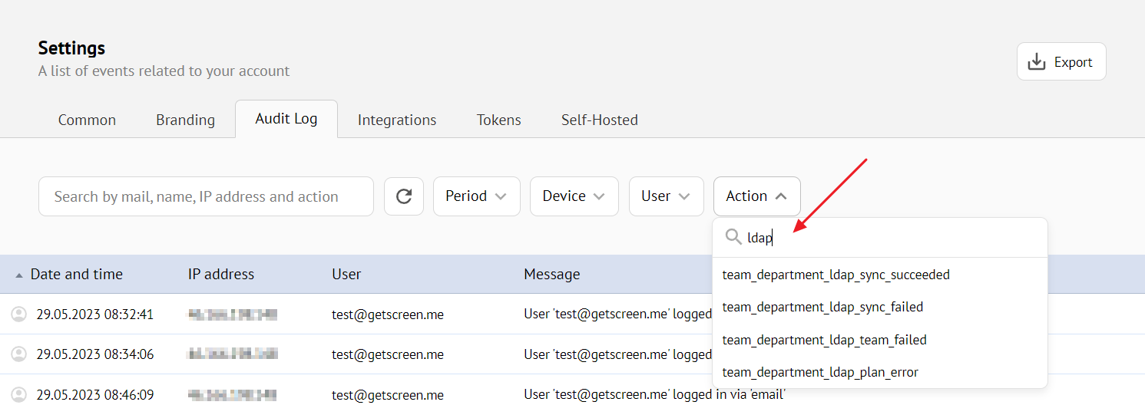This screenshot has height=405, width=1145.
Task: Switch to the Self-Hosted tab
Action: pyautogui.click(x=599, y=120)
